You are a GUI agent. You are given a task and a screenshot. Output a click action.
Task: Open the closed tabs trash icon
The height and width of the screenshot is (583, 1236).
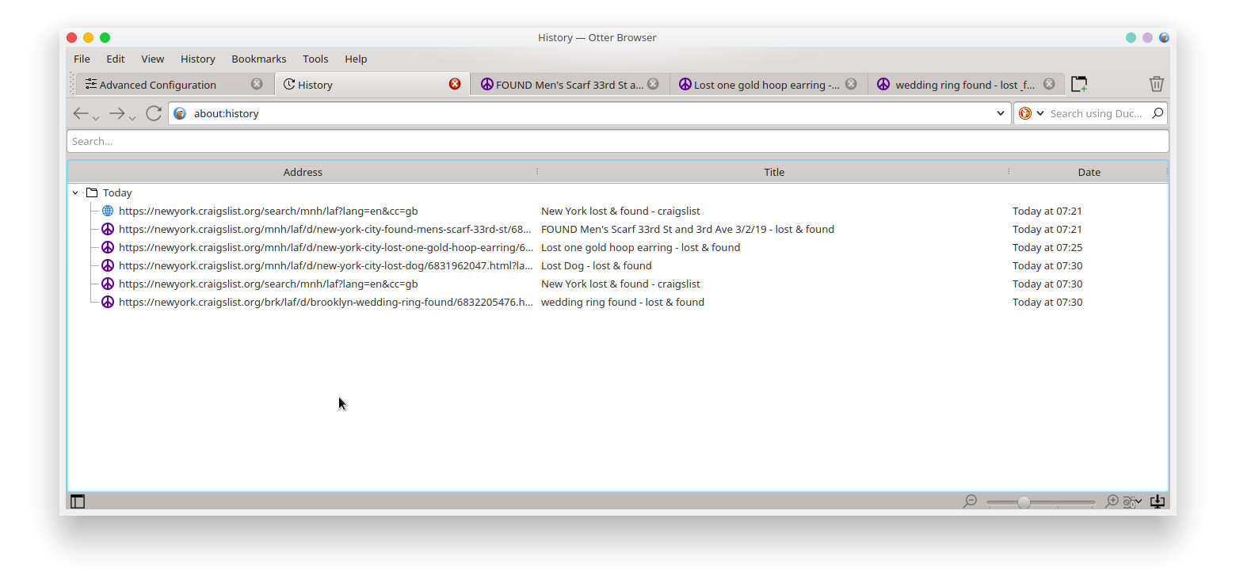pos(1157,84)
